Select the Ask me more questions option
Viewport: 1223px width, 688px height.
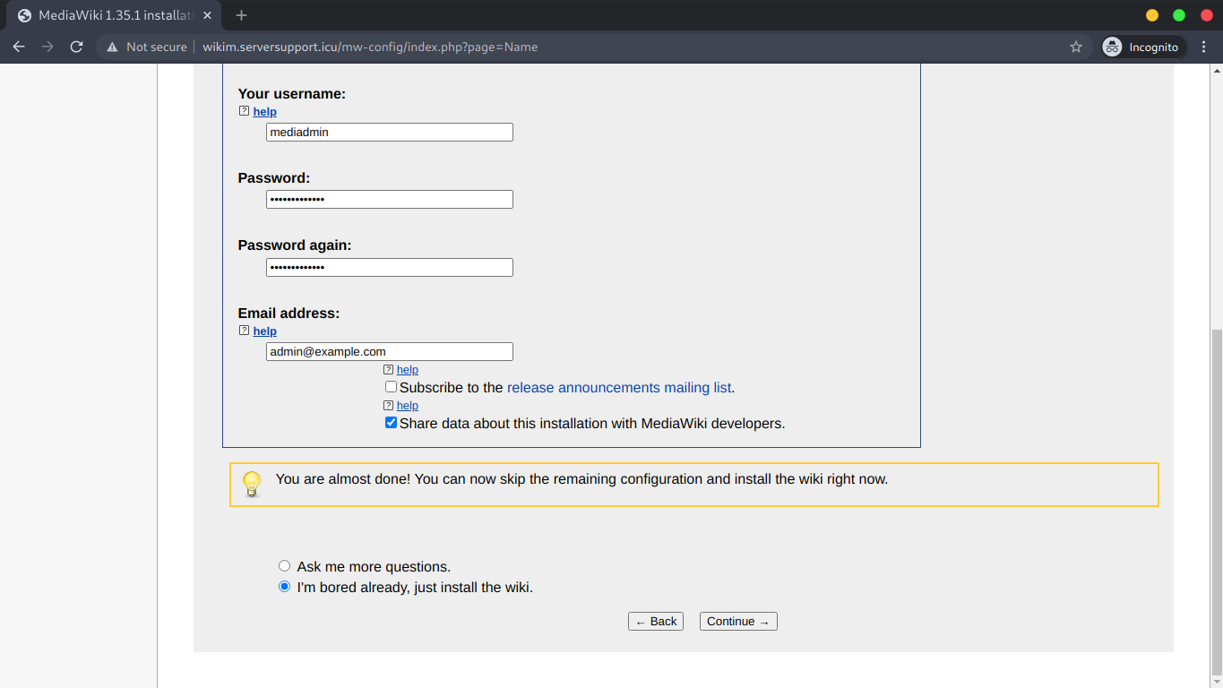285,566
